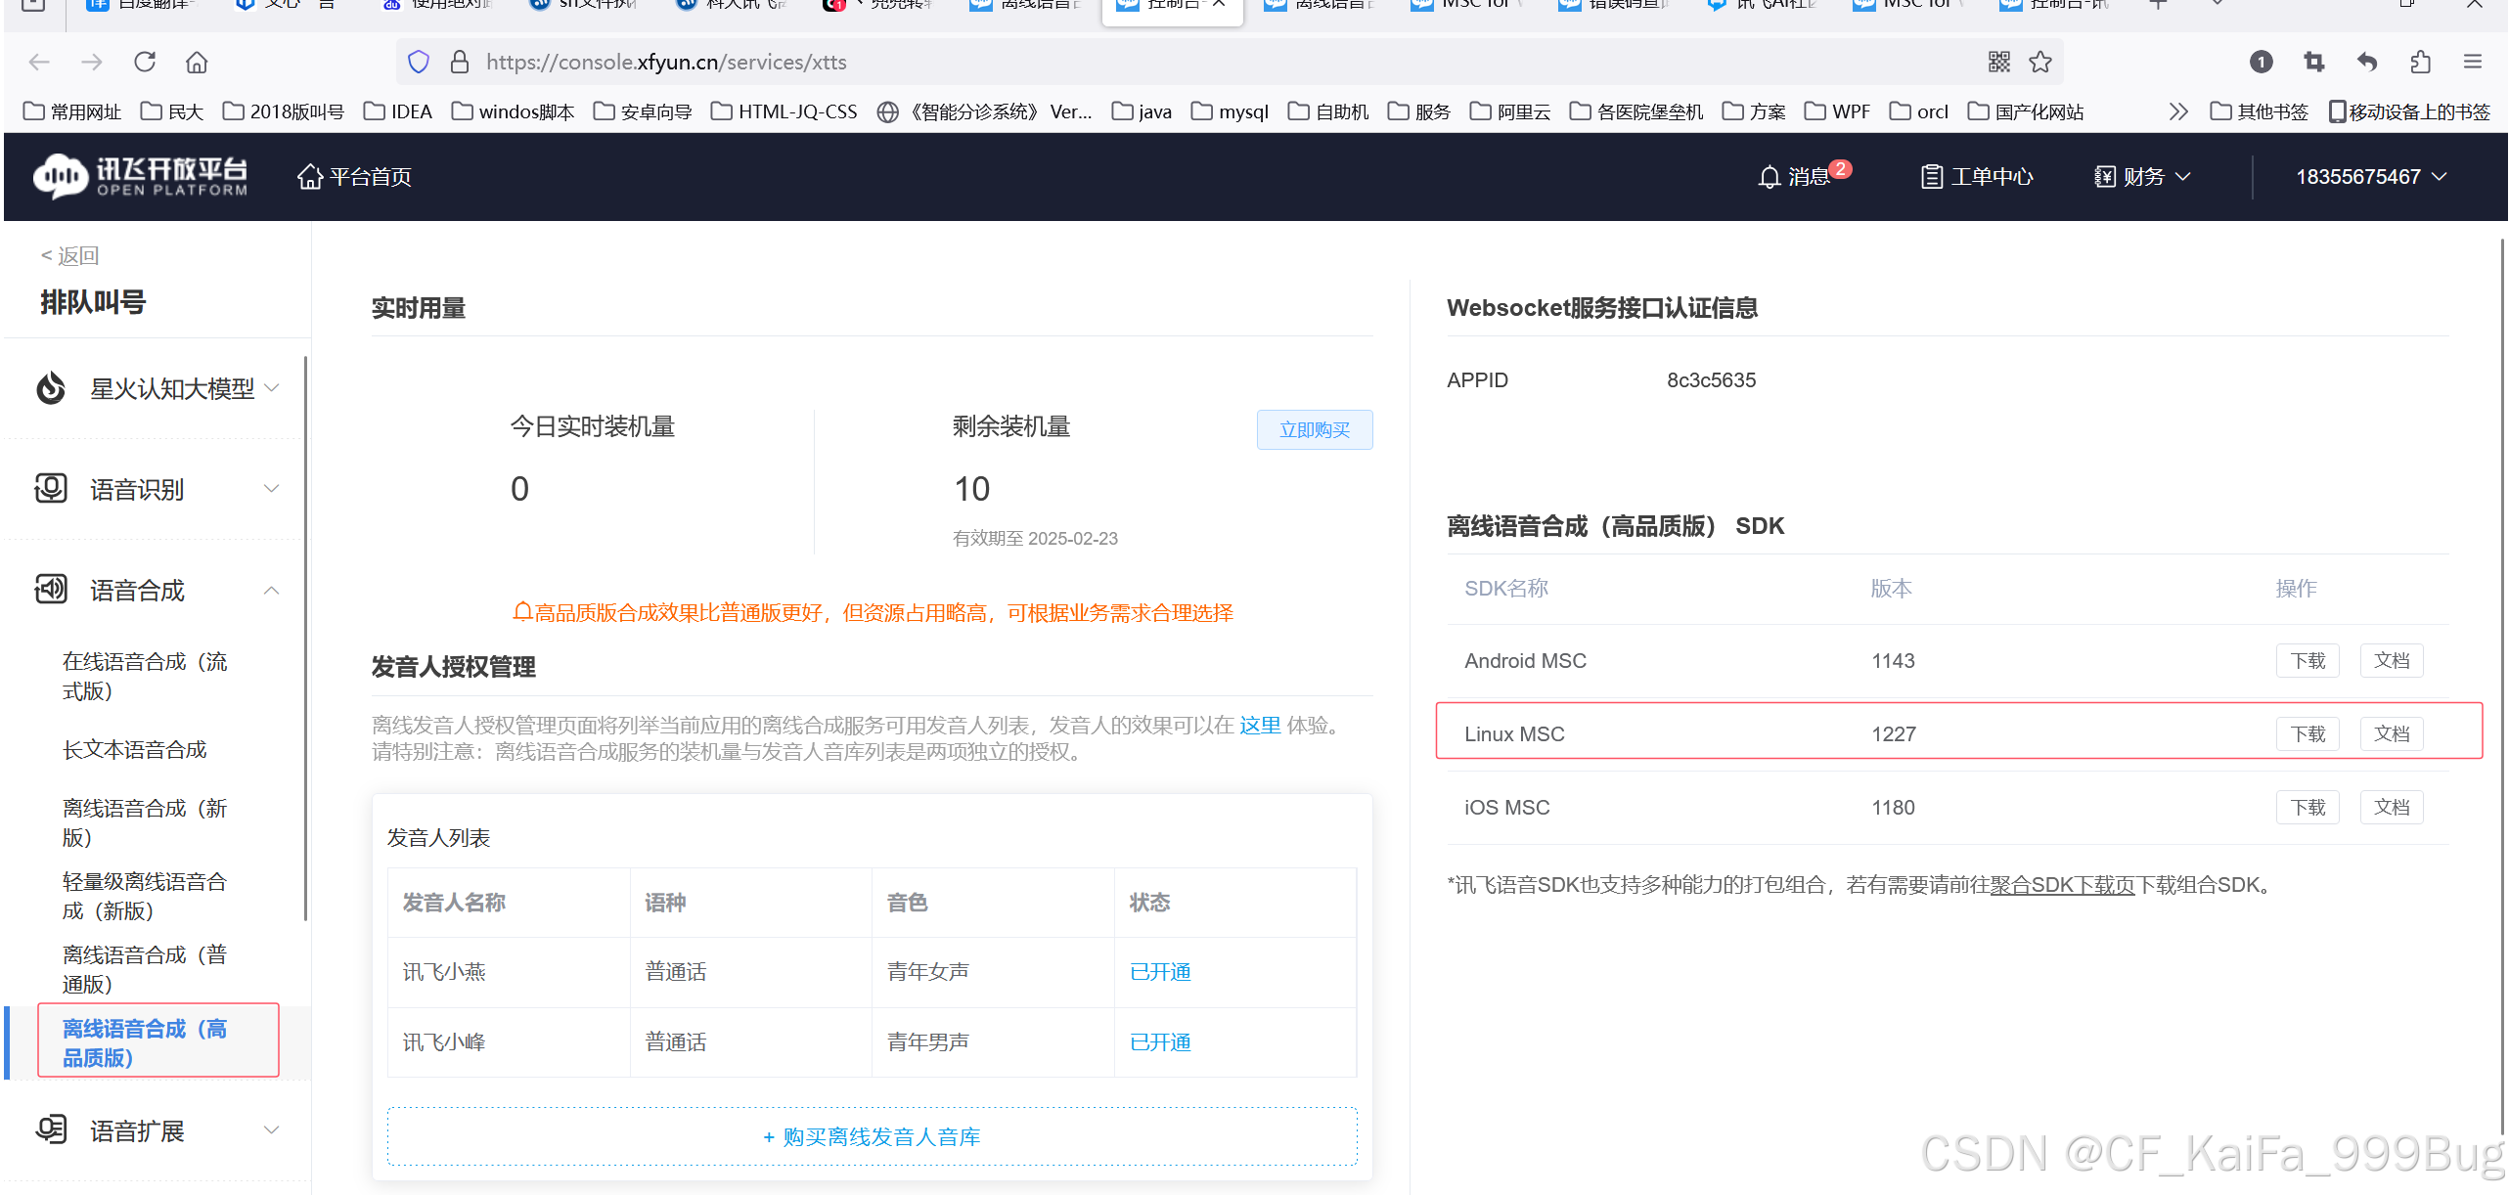Select 离线语音合成（普通版）menu item
2509x1195 pixels.
point(147,969)
